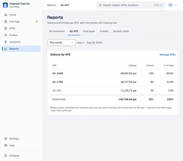Click the Gallons column header

pyautogui.click(x=132, y=65)
